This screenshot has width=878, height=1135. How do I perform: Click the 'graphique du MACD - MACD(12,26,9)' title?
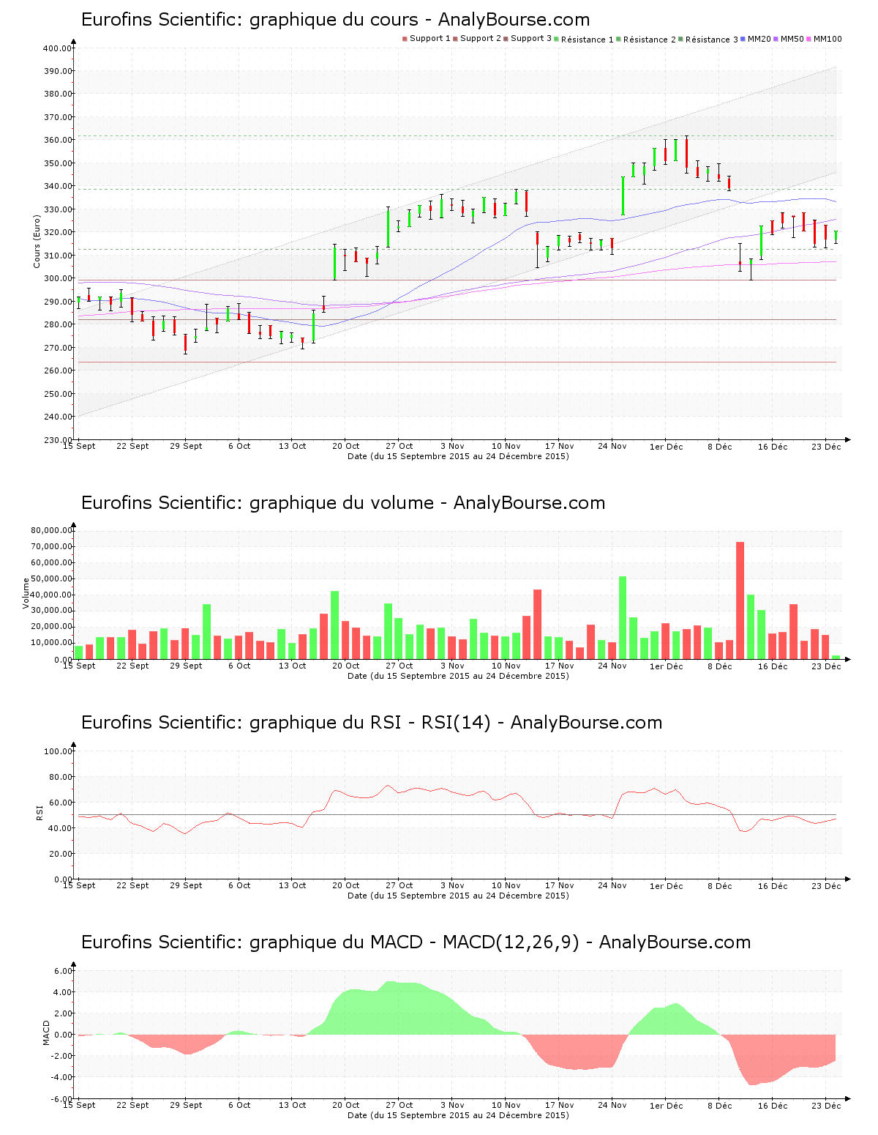416,942
